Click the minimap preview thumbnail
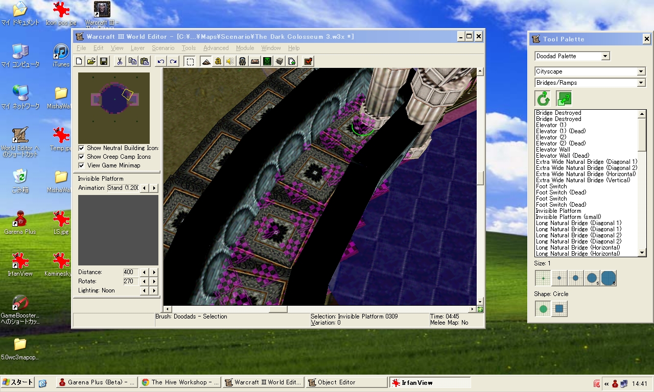This screenshot has width=654, height=392. click(114, 108)
